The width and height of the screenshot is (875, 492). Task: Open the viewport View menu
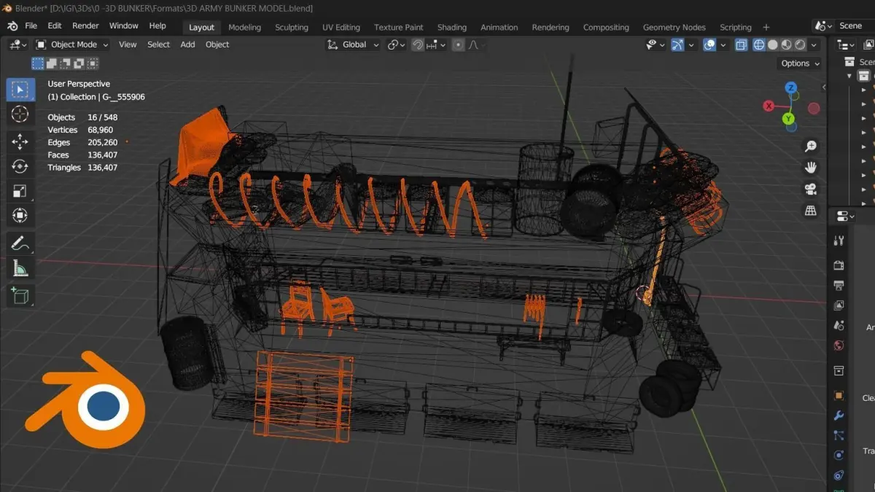(x=128, y=44)
